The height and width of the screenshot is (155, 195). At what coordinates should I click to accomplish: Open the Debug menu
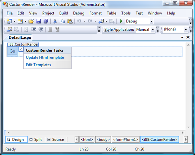click(x=78, y=13)
